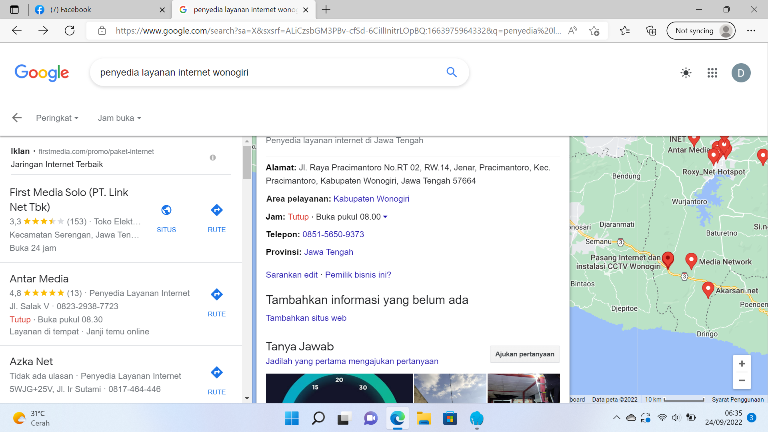Select Media Network map pin
The image size is (768, 432).
pyautogui.click(x=691, y=261)
